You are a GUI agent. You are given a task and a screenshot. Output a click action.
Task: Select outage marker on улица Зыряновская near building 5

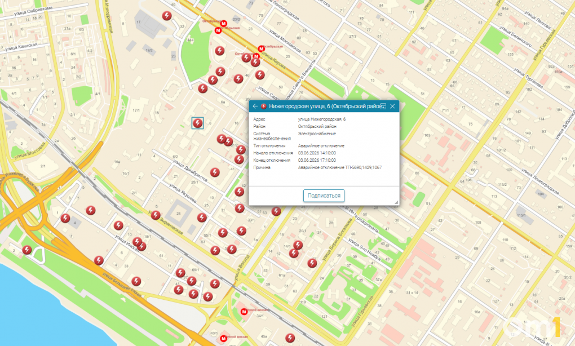pos(156,215)
